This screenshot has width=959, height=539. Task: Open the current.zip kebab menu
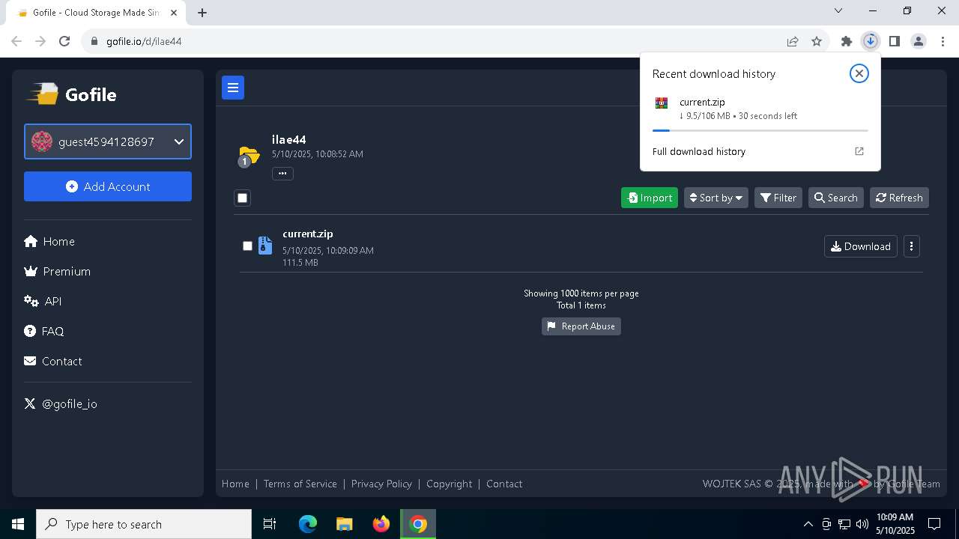[912, 246]
